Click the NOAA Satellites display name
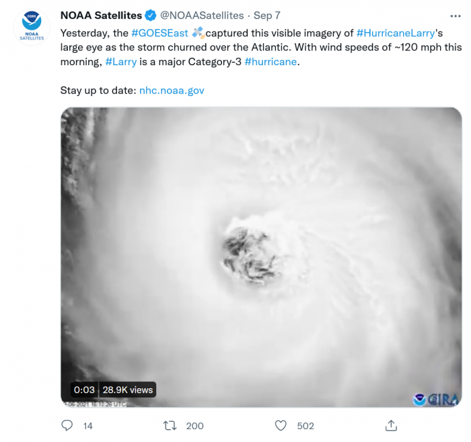The image size is (471, 442). [x=101, y=15]
